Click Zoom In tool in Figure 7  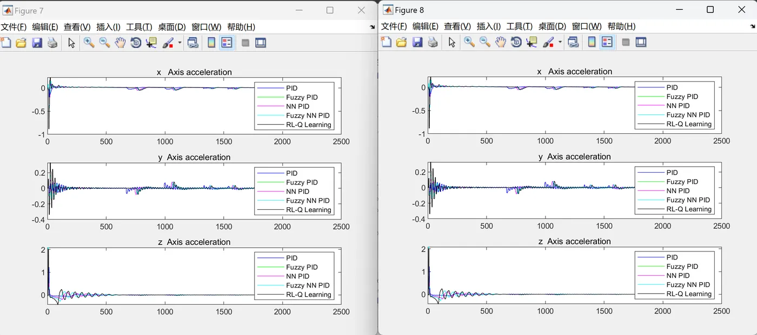click(x=89, y=43)
